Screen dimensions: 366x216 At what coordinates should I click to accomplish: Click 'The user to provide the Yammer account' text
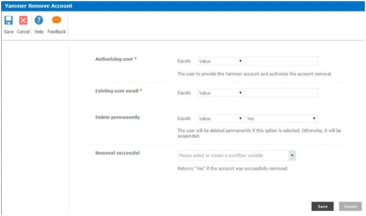click(255, 74)
